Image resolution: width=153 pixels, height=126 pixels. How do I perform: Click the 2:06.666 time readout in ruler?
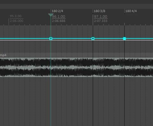(x=59, y=21)
